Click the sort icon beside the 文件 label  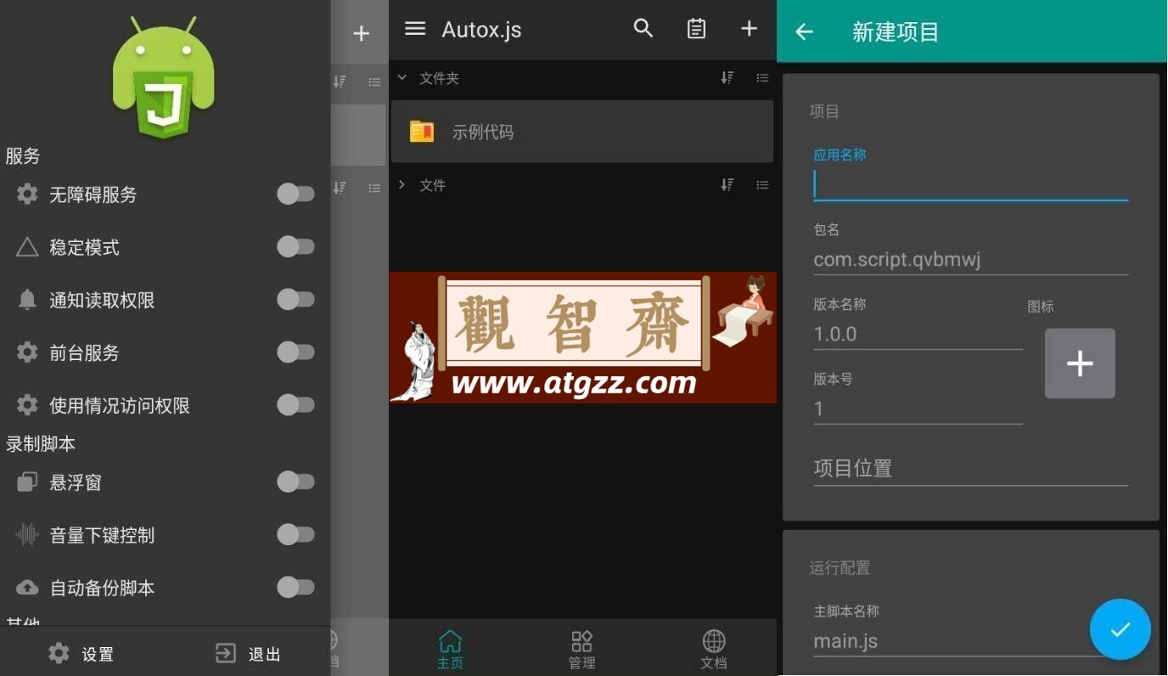(727, 185)
